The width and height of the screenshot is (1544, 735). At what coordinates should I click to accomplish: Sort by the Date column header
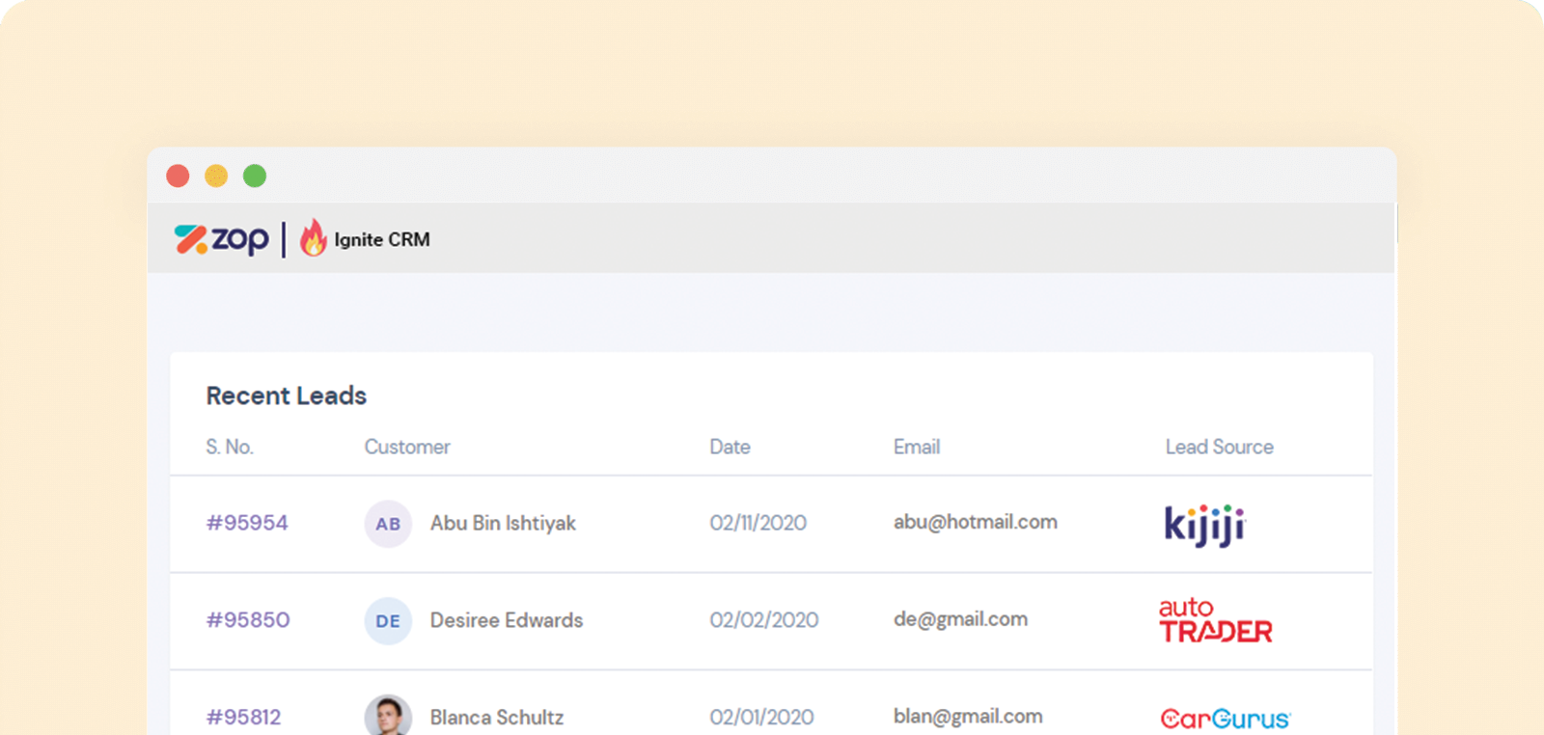click(x=730, y=447)
